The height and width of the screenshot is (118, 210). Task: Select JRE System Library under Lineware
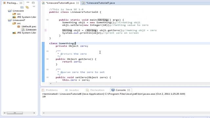(27, 17)
